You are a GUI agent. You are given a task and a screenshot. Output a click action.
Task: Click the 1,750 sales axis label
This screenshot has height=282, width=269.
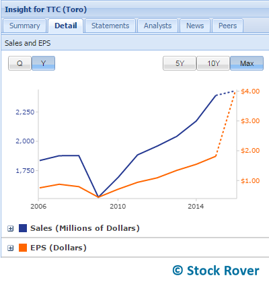(x=25, y=171)
